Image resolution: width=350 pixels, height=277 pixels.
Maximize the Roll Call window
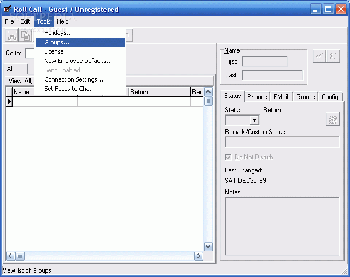point(328,9)
